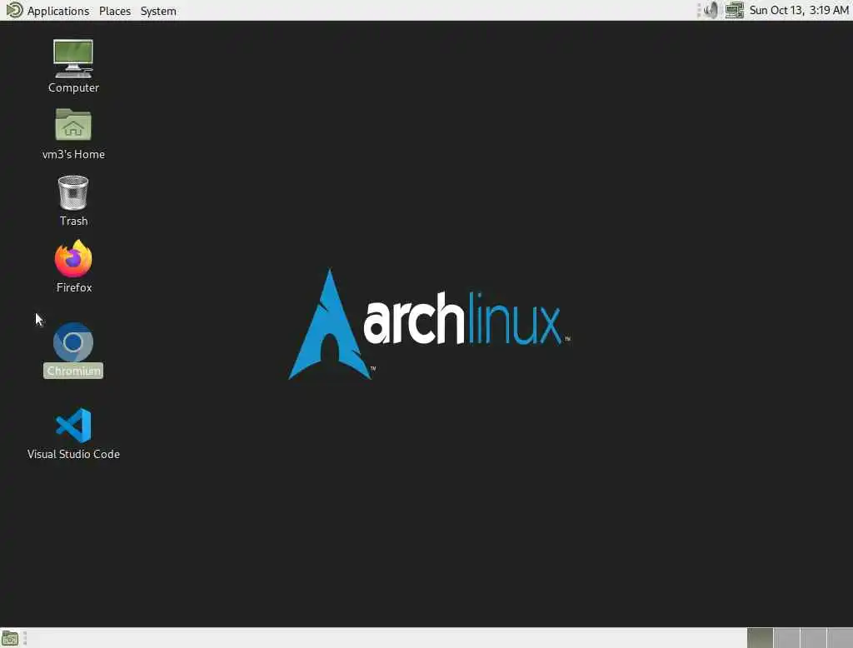Click the "Chromium" icon label text

point(73,371)
